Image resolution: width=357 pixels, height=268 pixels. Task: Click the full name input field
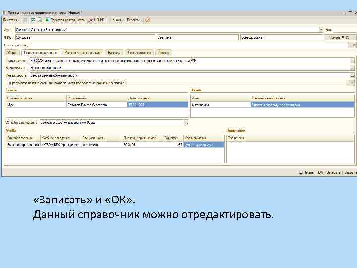click(x=167, y=30)
